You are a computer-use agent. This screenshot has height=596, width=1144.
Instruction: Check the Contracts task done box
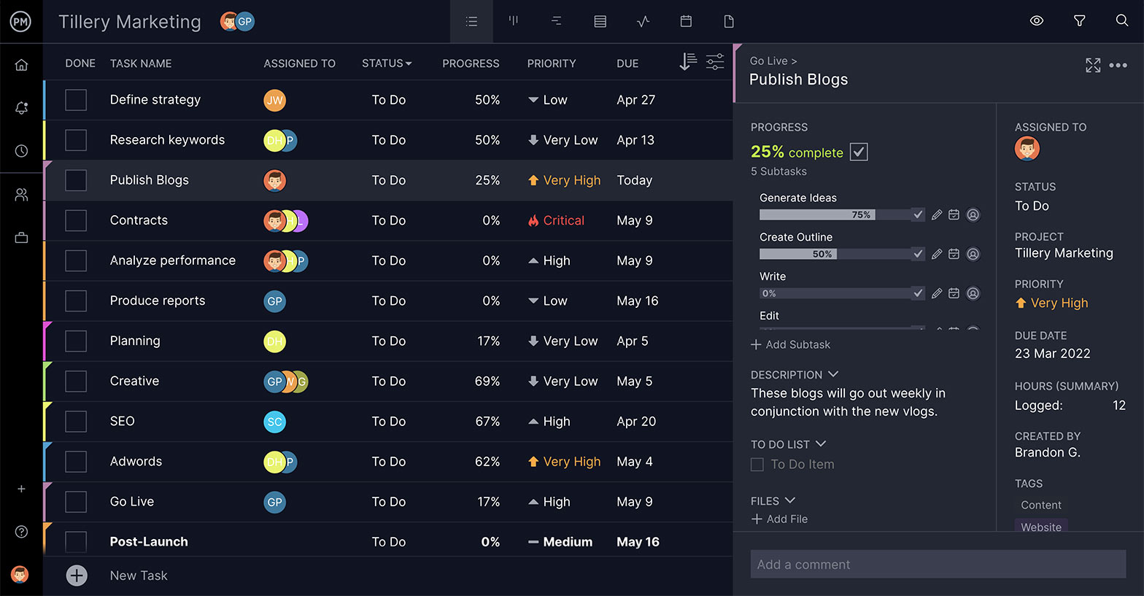pyautogui.click(x=76, y=220)
